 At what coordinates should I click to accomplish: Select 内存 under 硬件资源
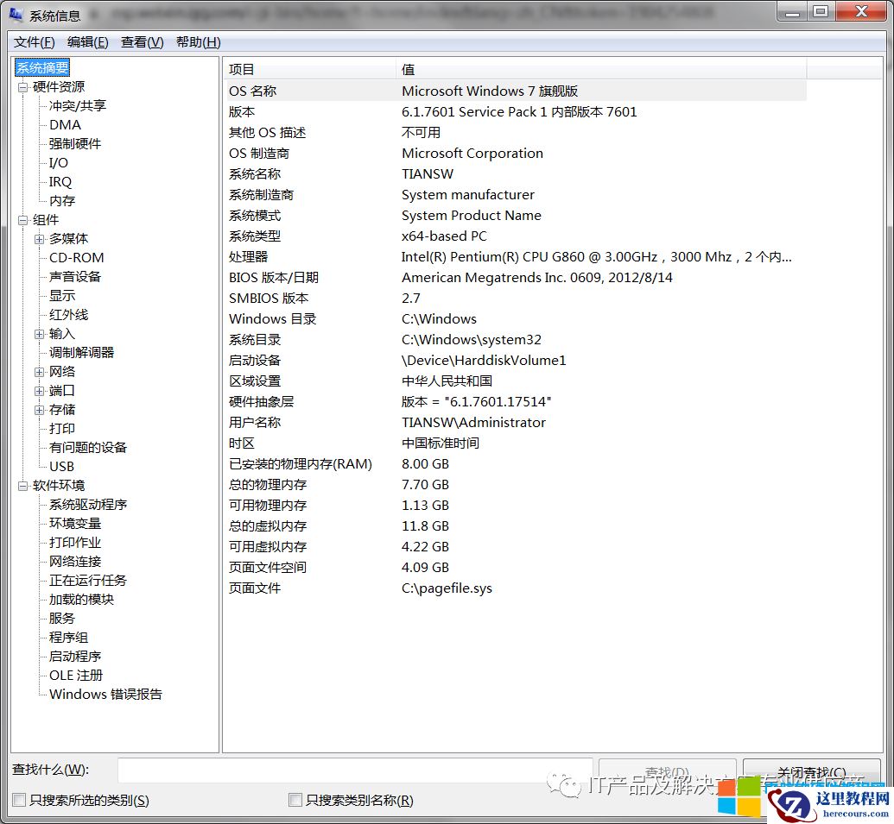pos(61,200)
